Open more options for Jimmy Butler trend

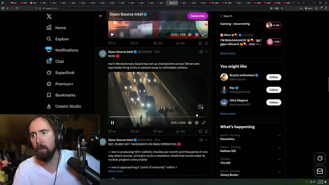pyautogui.click(x=279, y=172)
